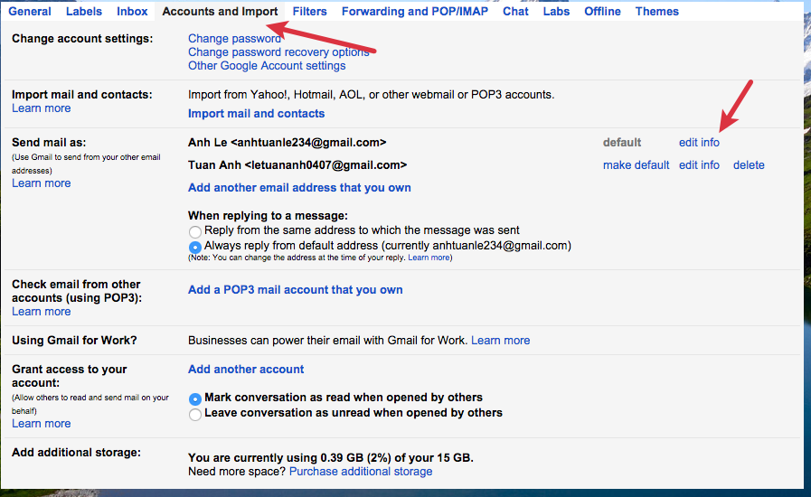This screenshot has width=811, height=497.
Task: Click Import mail and contacts link
Action: (256, 114)
